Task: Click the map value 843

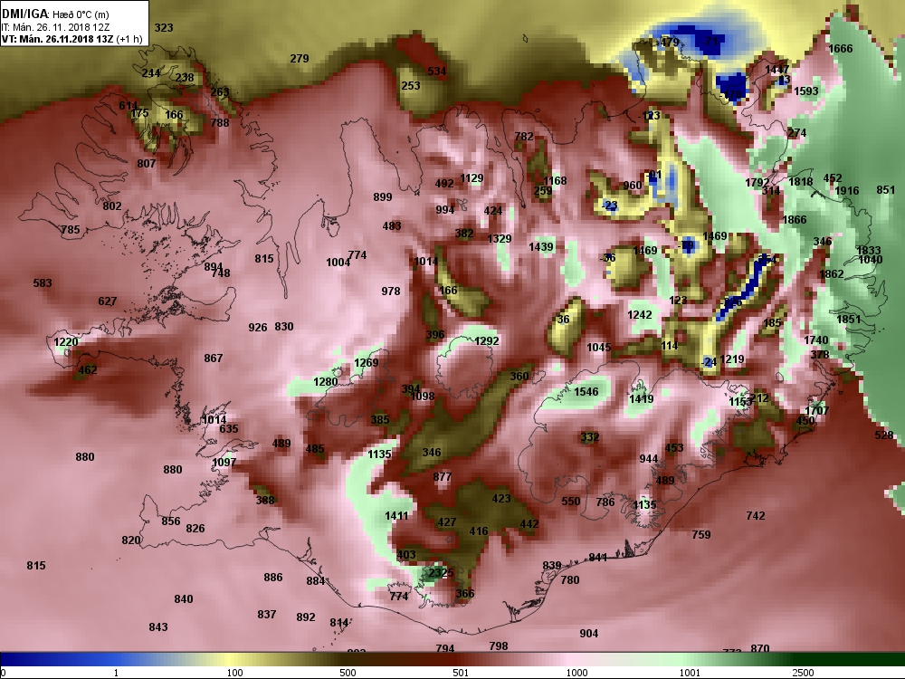Action: [158, 627]
